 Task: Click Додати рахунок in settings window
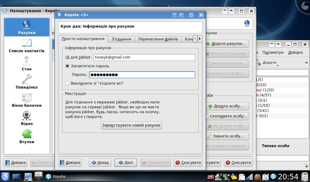[227, 44]
